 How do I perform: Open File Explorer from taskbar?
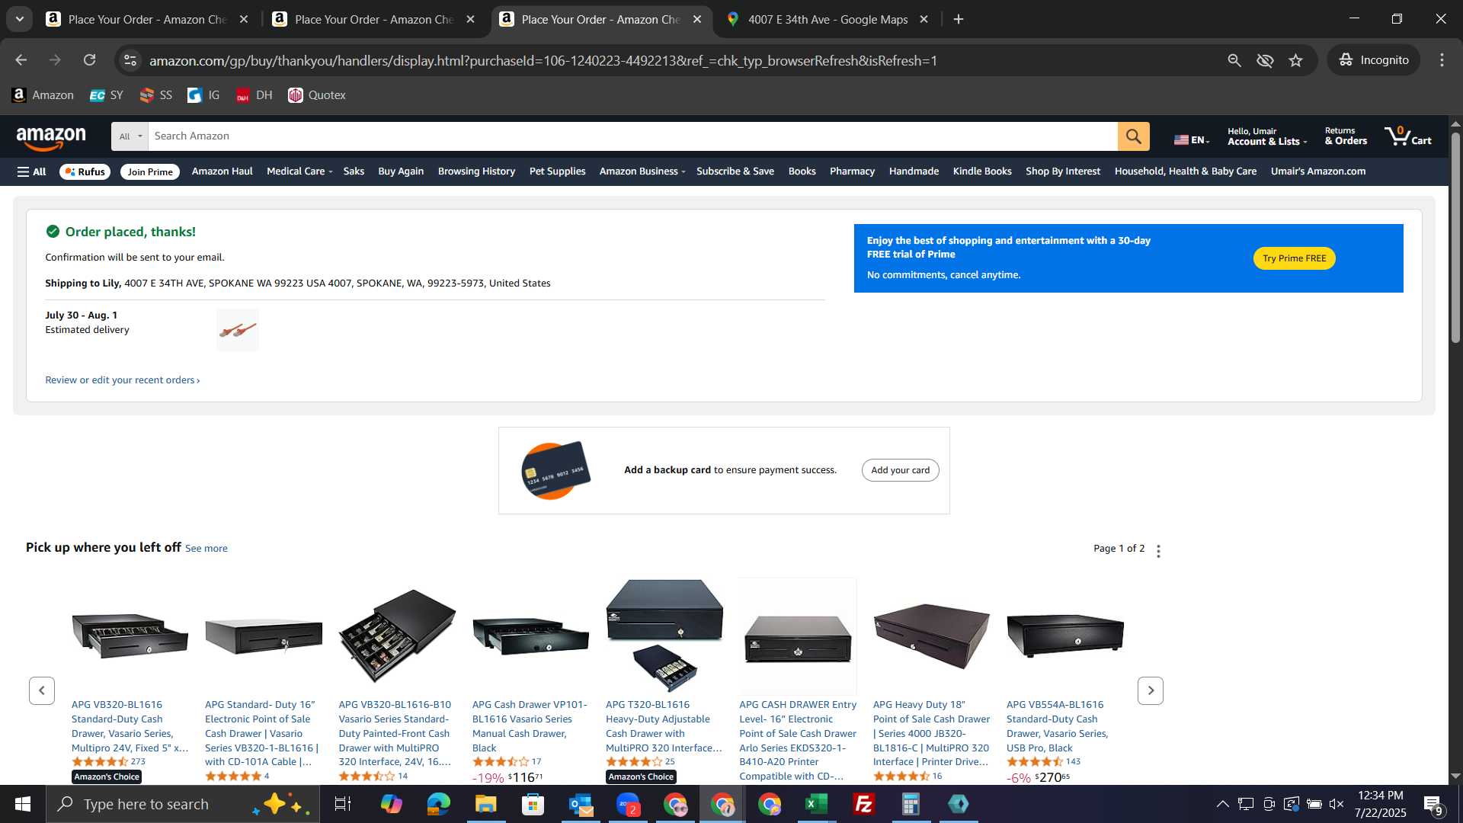click(486, 804)
